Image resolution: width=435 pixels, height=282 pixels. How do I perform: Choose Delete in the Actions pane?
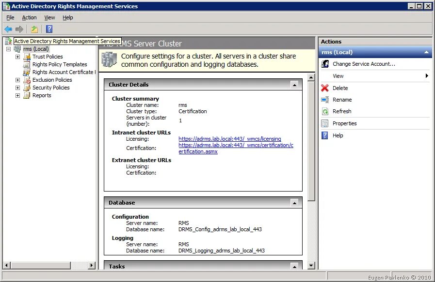coord(340,88)
